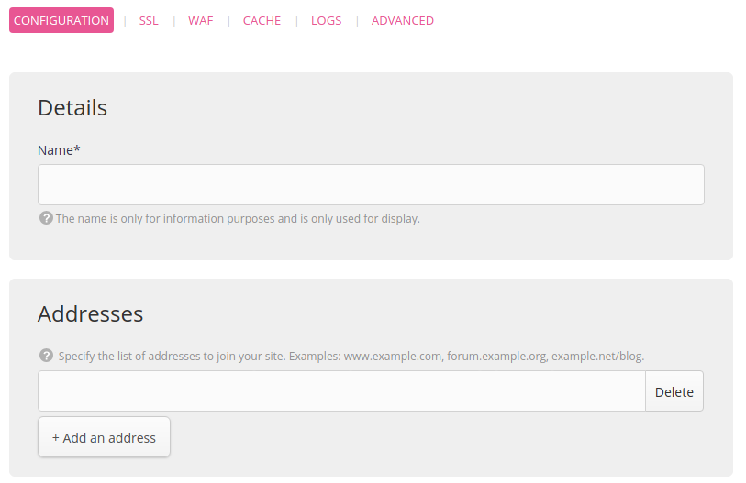Click the help icon below Name field
The image size is (746, 483).
46,218
